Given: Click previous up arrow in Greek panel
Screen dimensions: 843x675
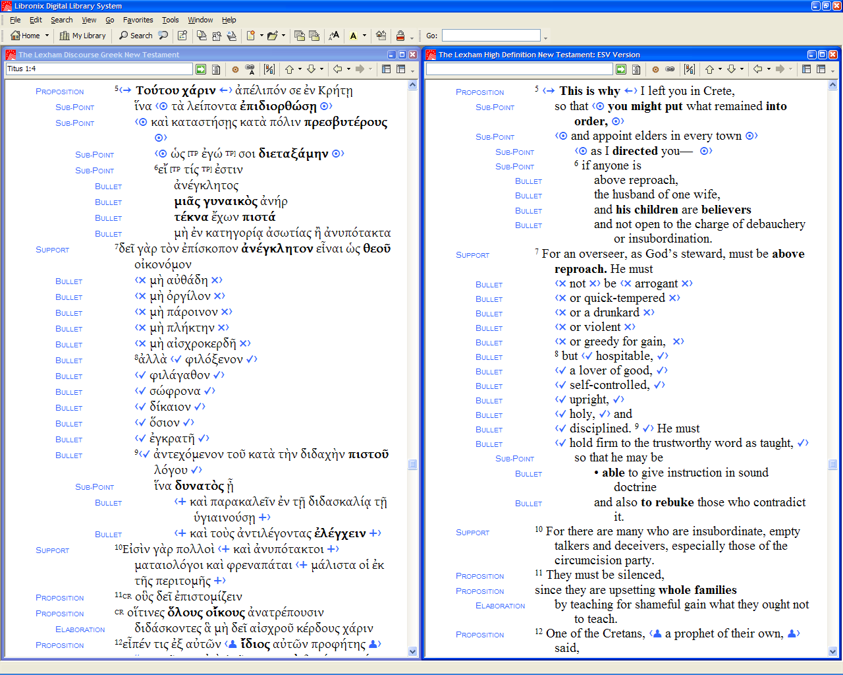Looking at the screenshot, I should click(x=289, y=69).
